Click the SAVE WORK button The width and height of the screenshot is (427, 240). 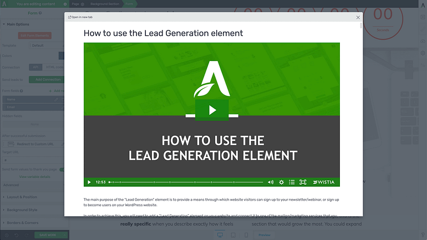pos(48,235)
